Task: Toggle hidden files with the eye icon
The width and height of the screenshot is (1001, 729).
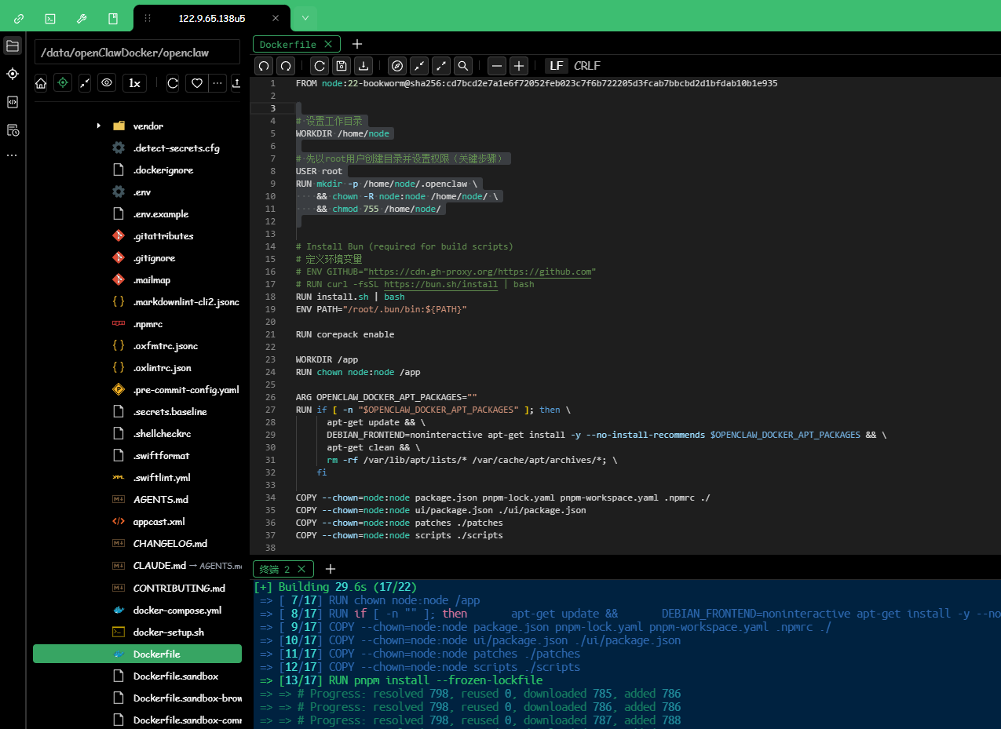Action: click(107, 82)
